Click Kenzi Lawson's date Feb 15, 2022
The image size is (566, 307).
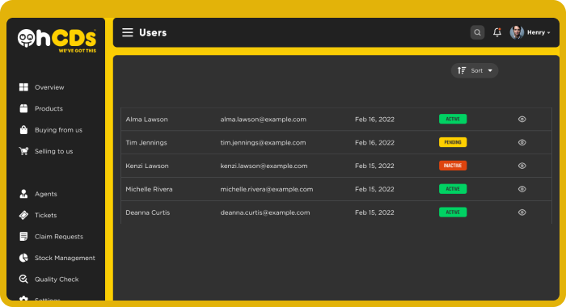pos(374,166)
